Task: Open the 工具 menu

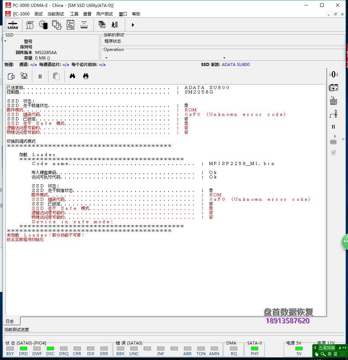Action: [x=74, y=14]
